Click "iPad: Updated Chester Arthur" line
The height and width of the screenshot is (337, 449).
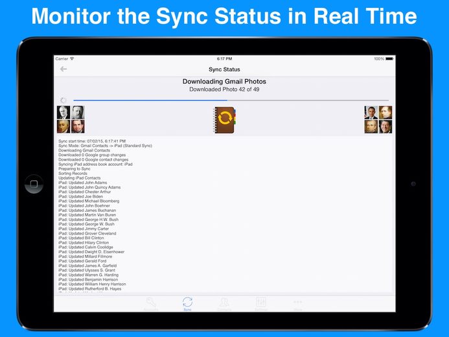[x=84, y=192]
